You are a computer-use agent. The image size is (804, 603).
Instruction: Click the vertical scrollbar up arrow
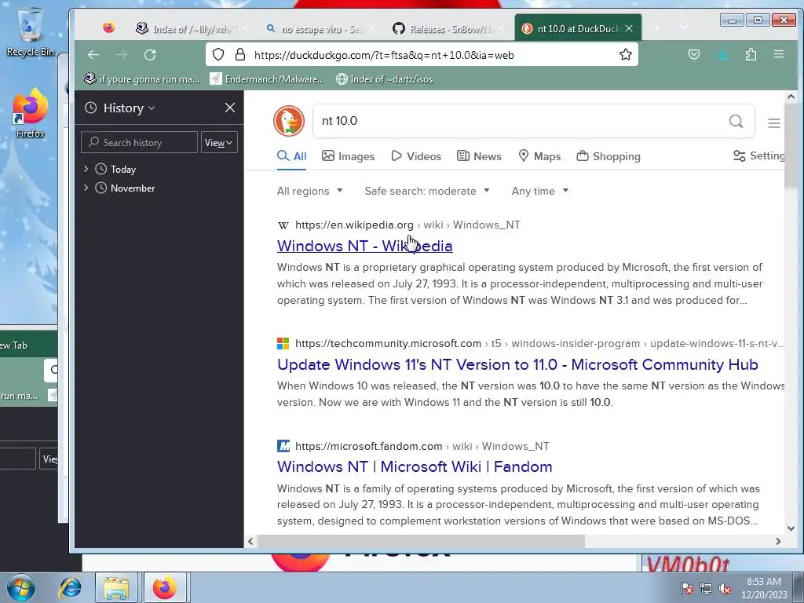point(791,97)
